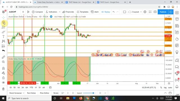
Task: Open the Text Notes tab
Action: 31,93
